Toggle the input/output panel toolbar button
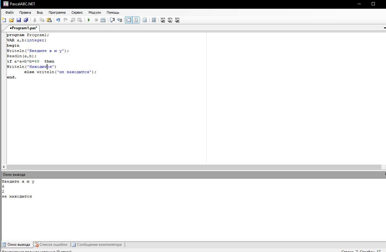The image size is (386, 252). click(x=136, y=20)
